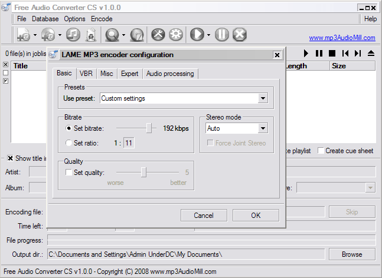The height and width of the screenshot is (278, 382).
Task: Click the joblist stop playback button
Action: 332,53
